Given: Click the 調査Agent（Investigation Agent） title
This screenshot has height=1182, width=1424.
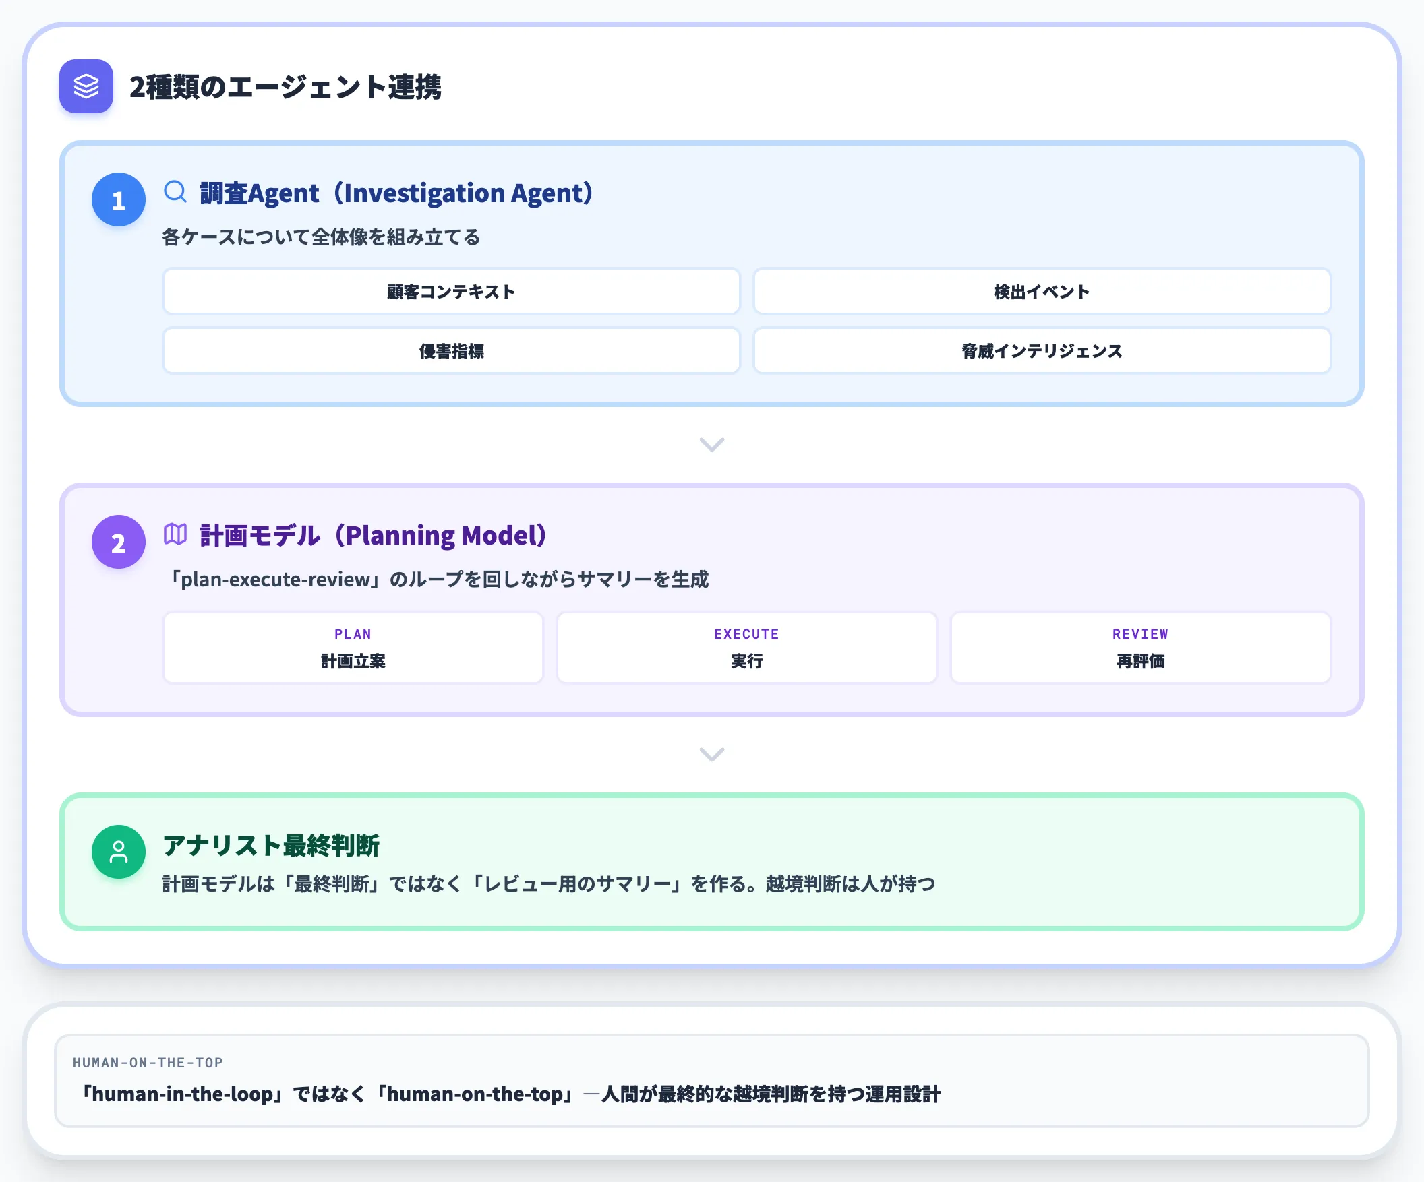Looking at the screenshot, I should click(396, 193).
